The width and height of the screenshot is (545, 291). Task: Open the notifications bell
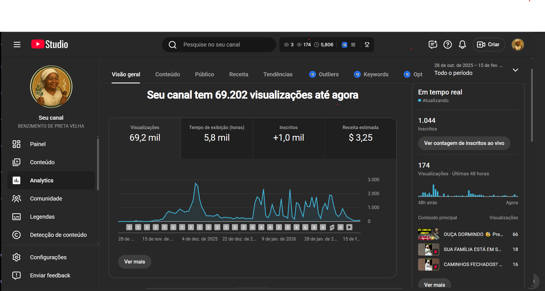[x=462, y=45]
